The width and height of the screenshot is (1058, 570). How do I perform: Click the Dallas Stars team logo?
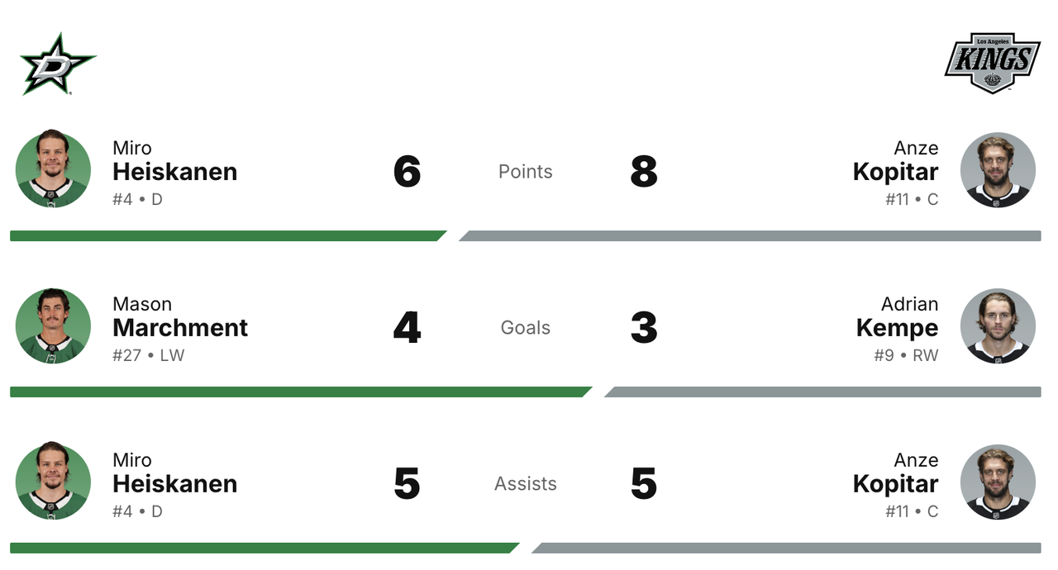click(x=58, y=64)
